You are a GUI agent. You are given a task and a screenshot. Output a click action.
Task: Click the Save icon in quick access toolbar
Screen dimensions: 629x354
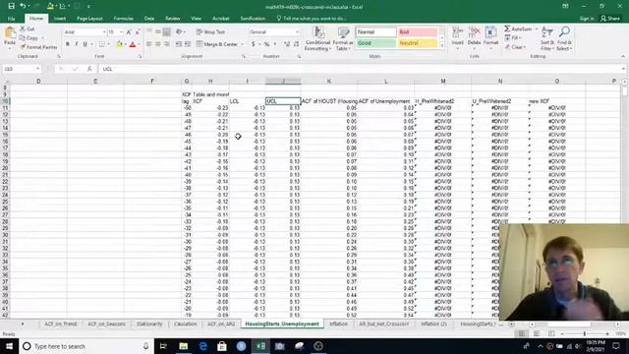(x=11, y=6)
